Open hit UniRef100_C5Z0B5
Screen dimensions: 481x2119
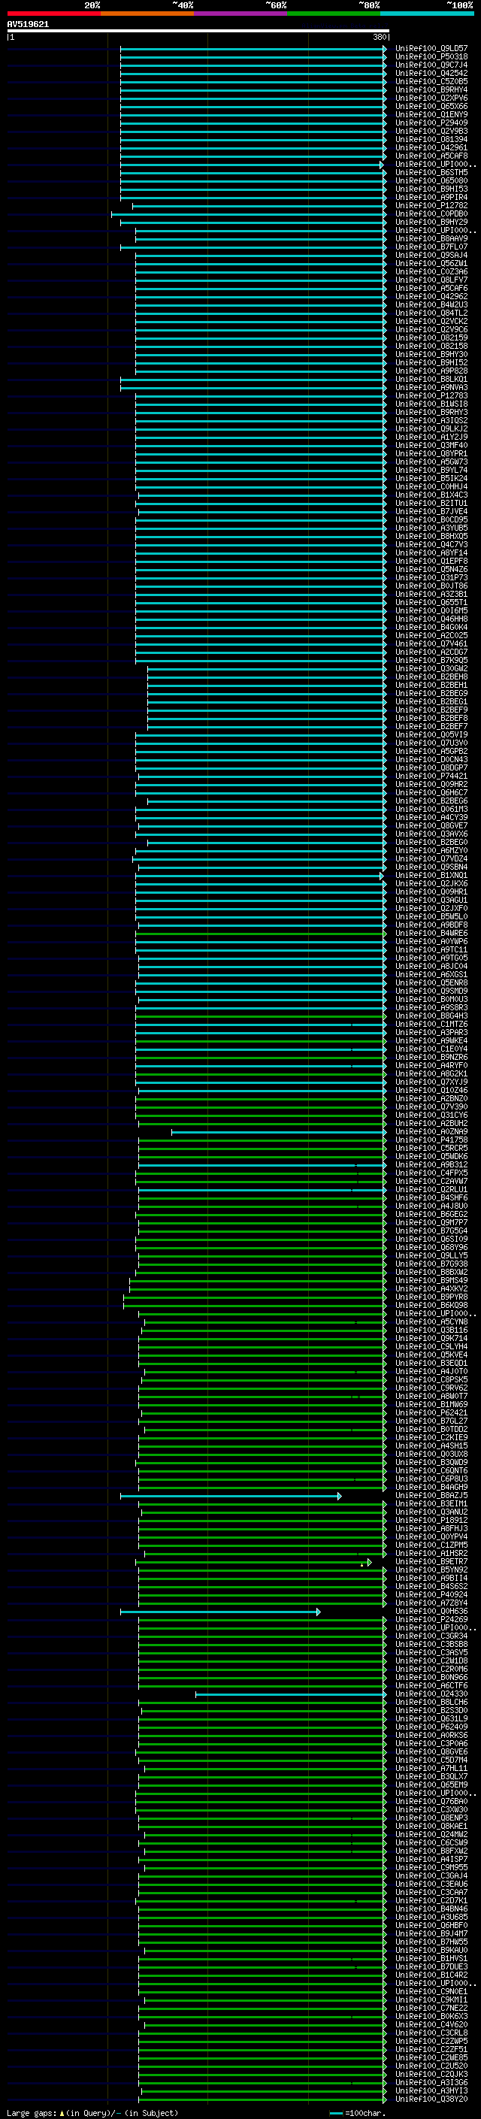point(431,81)
